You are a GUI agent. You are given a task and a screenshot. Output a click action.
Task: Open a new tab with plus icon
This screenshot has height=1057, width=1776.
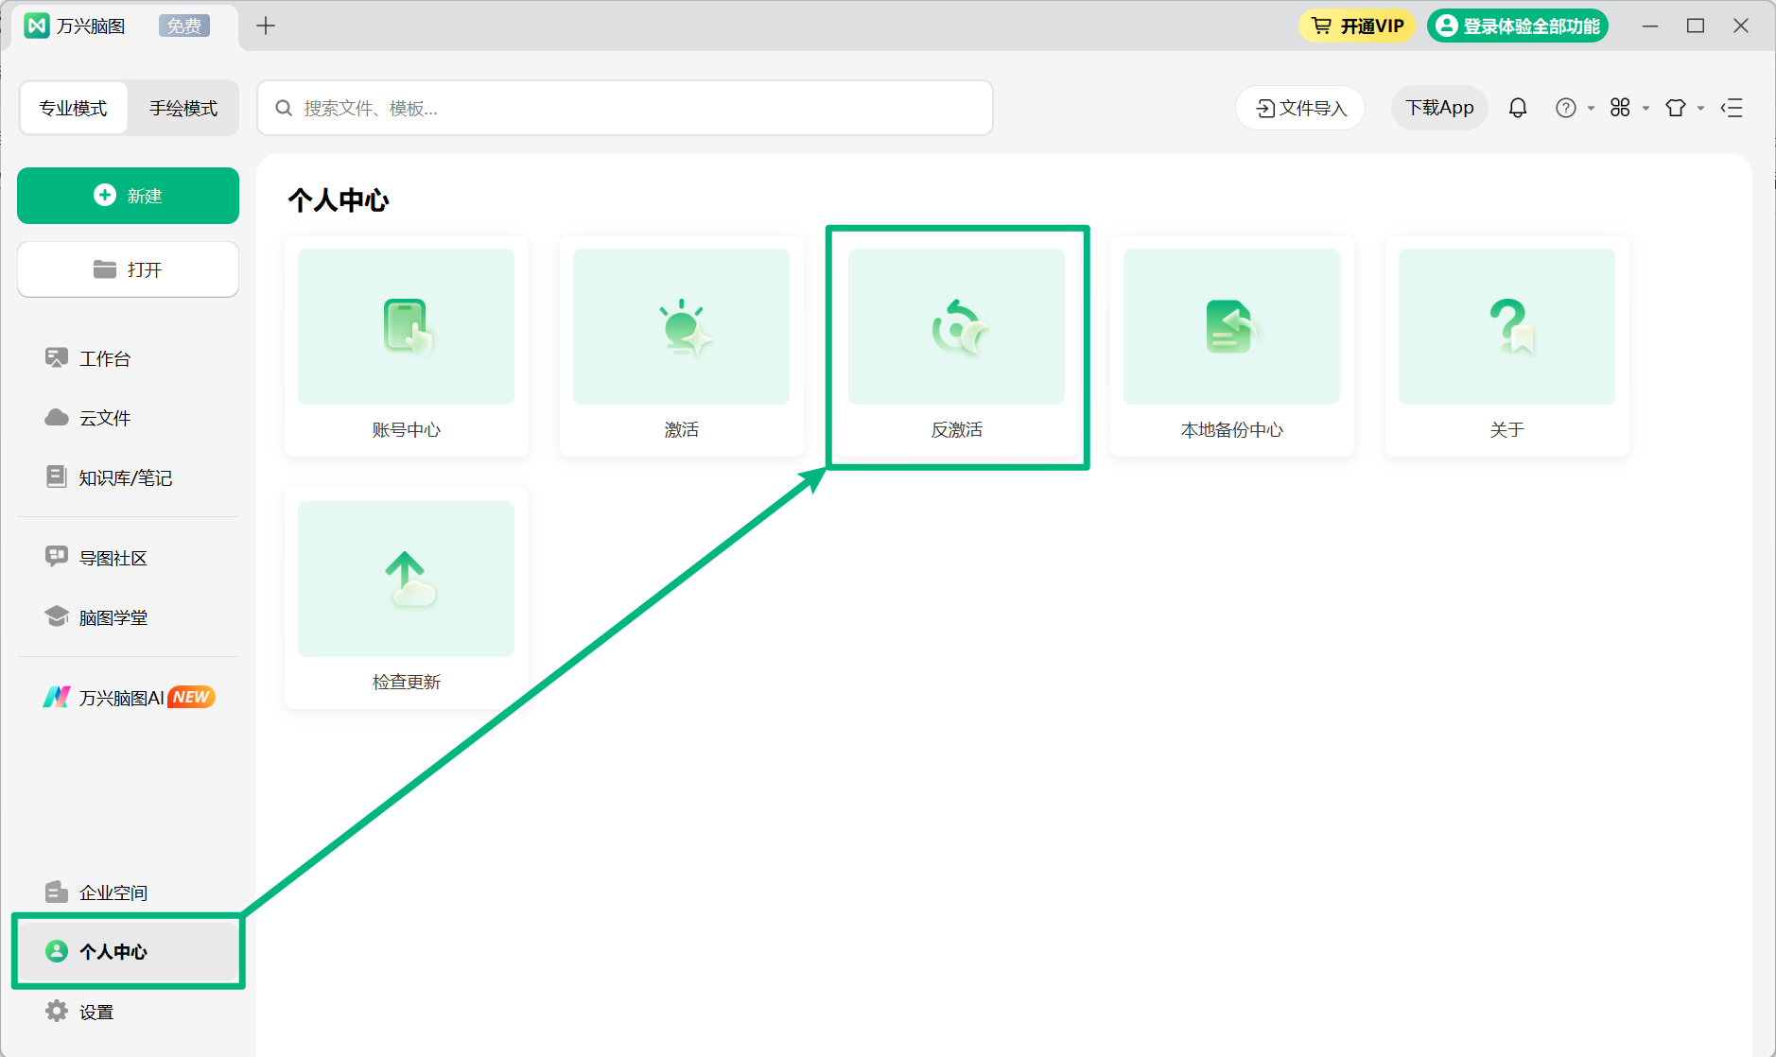(x=266, y=26)
